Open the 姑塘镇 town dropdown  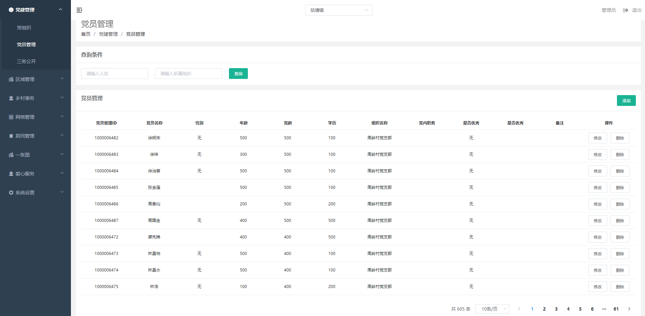point(338,10)
